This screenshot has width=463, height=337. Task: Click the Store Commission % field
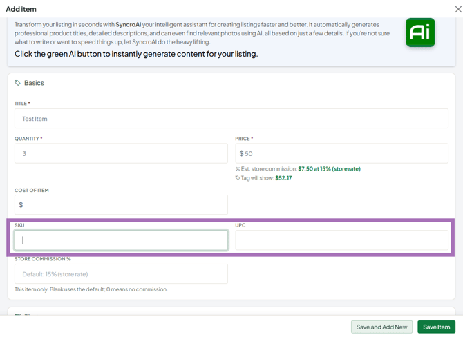coord(121,274)
